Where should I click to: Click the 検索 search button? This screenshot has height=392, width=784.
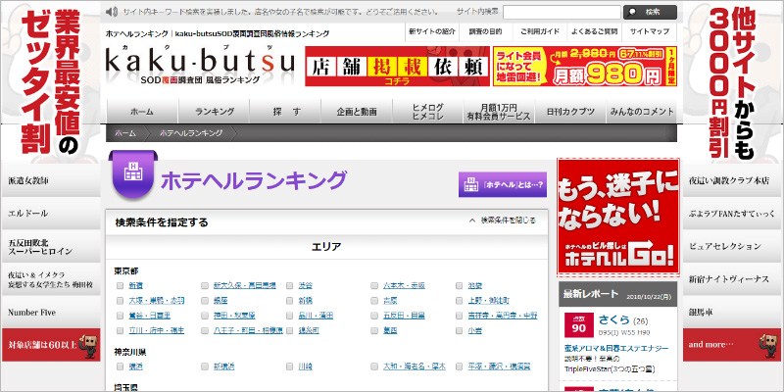650,12
